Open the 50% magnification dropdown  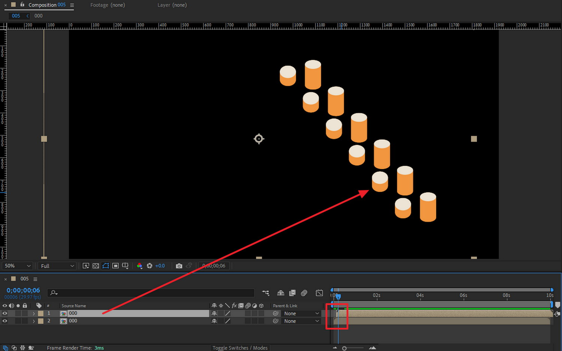(17, 266)
